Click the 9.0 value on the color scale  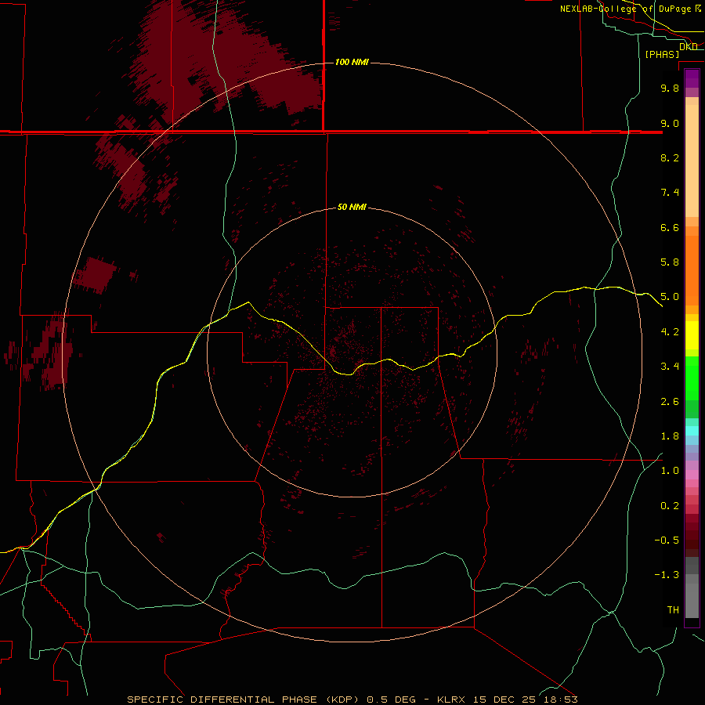[x=670, y=123]
